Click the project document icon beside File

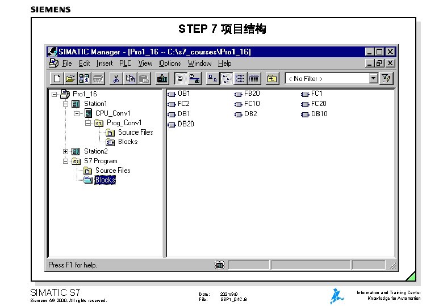[54, 63]
